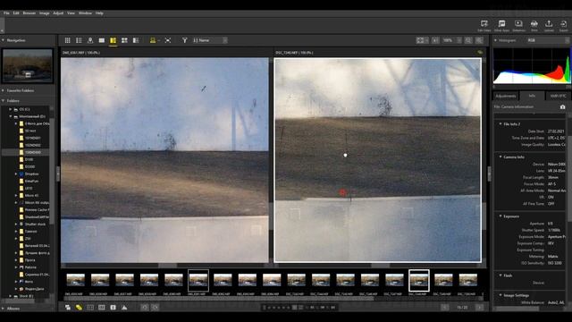Rotate image clockwise button

(155, 308)
